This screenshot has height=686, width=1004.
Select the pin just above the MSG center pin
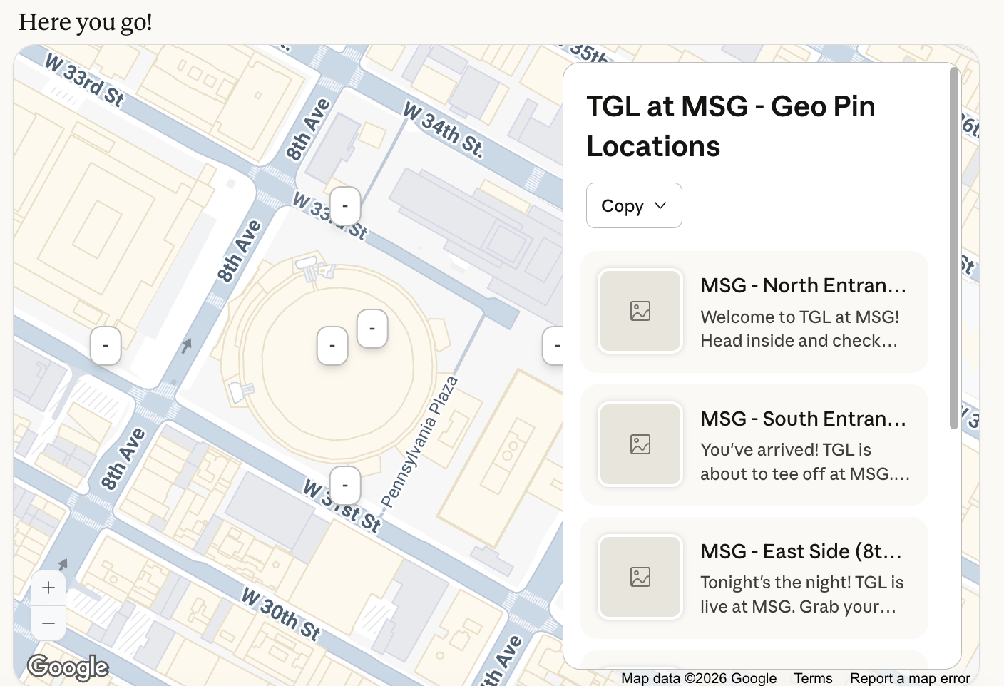pos(372,328)
